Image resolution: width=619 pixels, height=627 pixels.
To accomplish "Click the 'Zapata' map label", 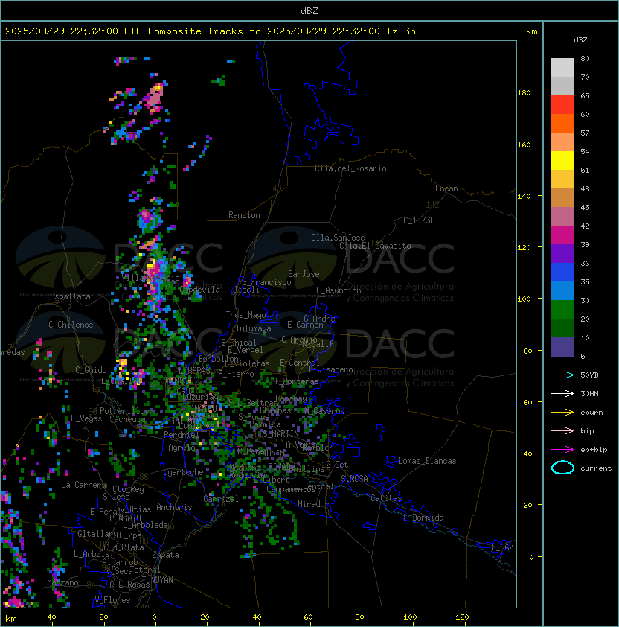I will click(x=165, y=555).
